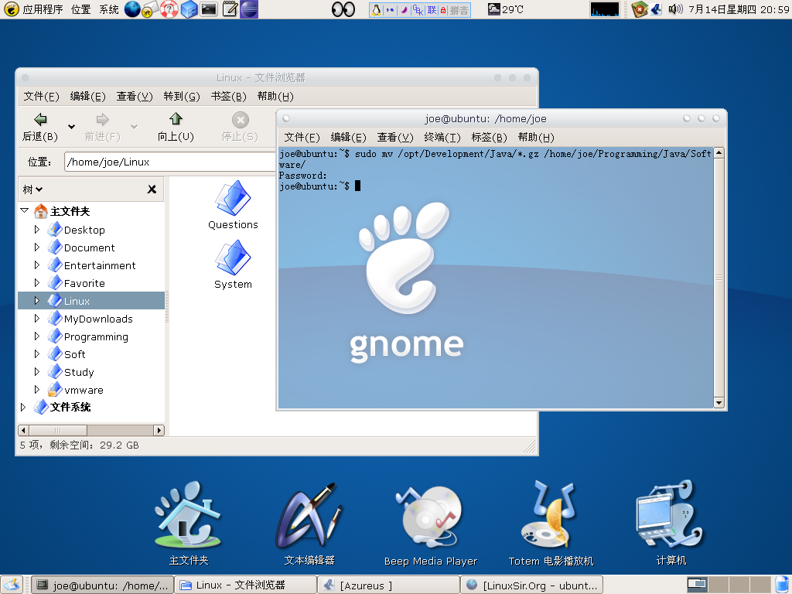The image size is (792, 594).
Task: Open 标签 menu in terminal window
Action: [489, 138]
